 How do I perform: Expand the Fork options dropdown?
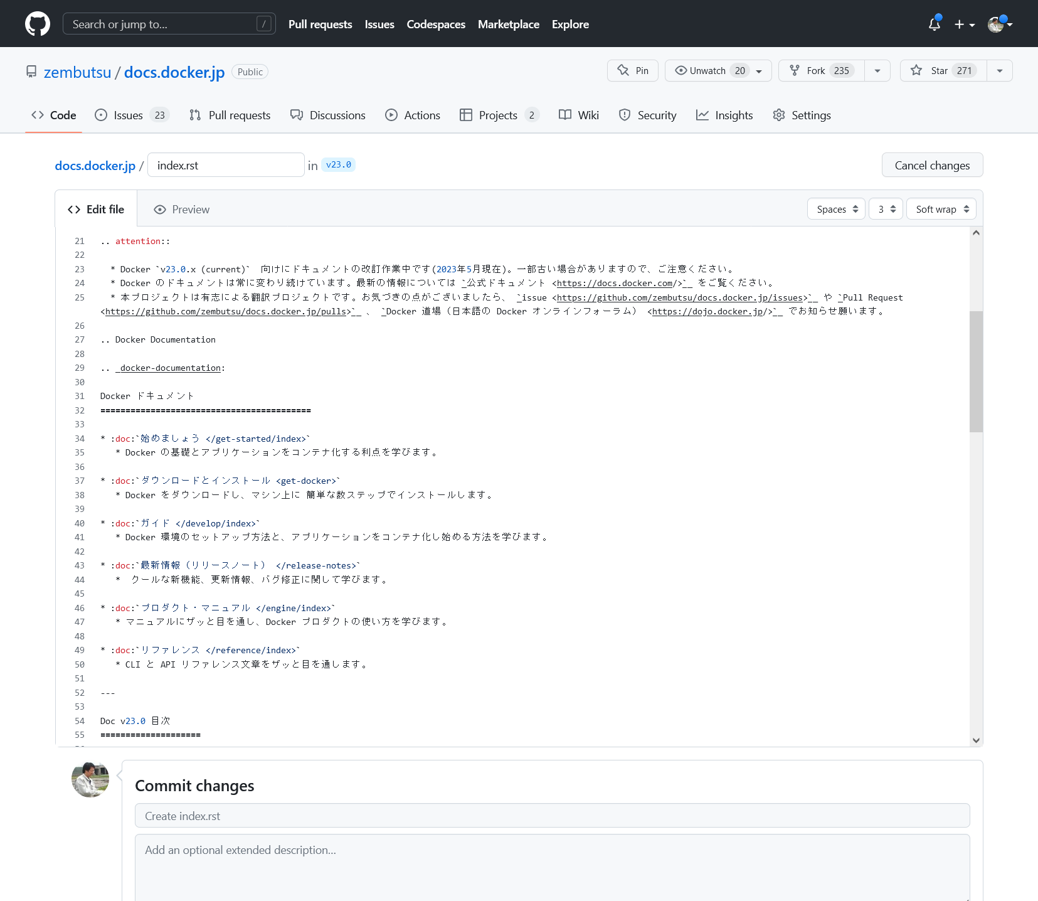[877, 70]
